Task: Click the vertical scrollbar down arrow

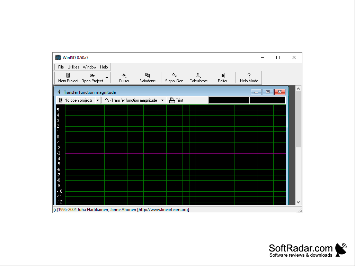Action: (x=298, y=202)
